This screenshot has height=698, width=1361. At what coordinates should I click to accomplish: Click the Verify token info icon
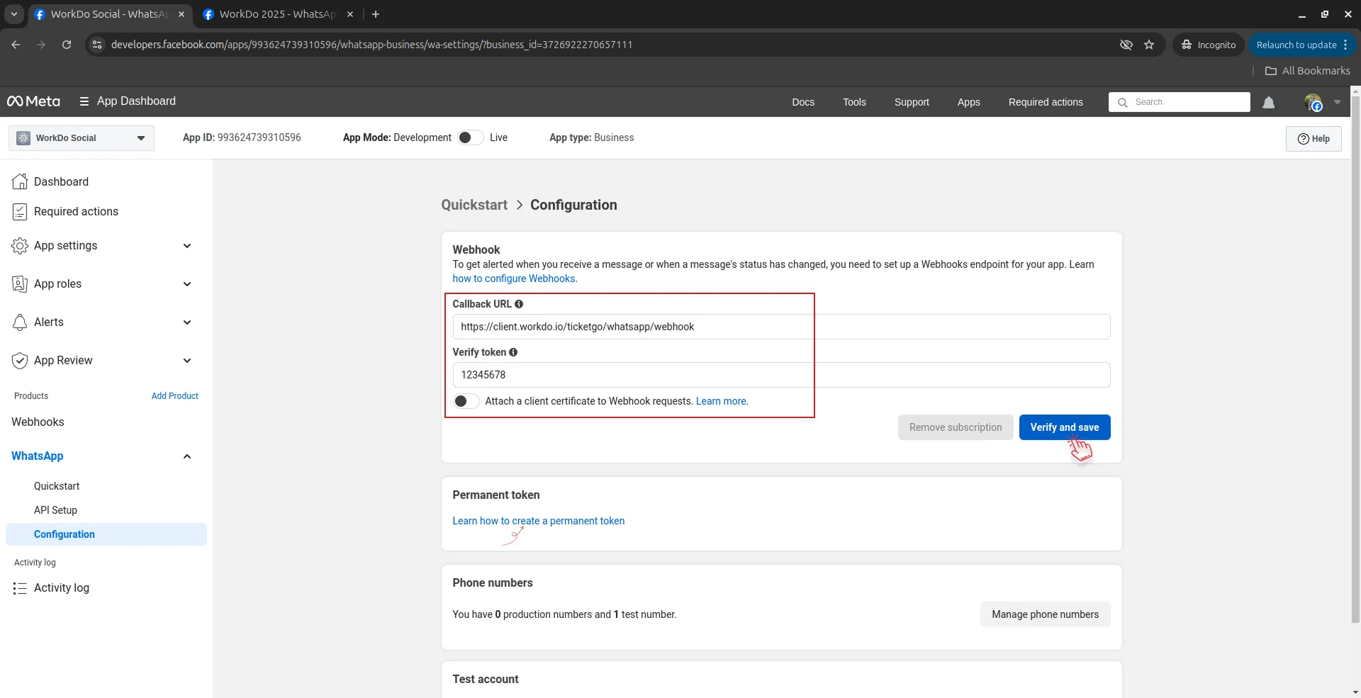[x=513, y=352]
